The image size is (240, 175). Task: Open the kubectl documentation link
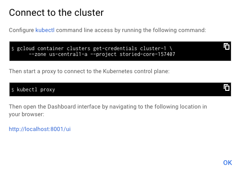[45, 30]
